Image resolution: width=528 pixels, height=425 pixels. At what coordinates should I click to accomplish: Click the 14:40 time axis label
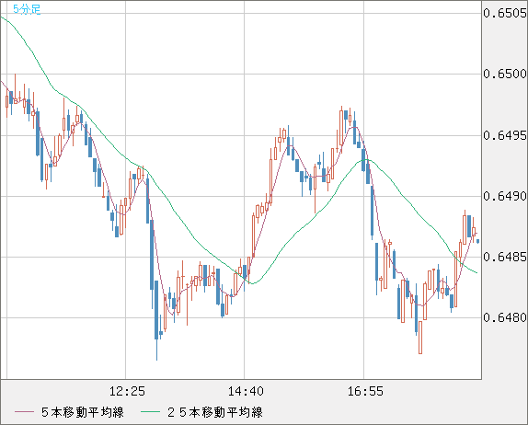(x=246, y=391)
